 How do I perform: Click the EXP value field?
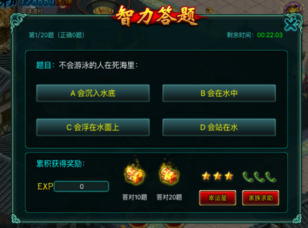[82, 186]
